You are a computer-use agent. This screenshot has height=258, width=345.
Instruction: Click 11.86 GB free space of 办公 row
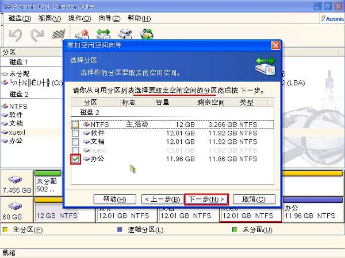coord(223,159)
